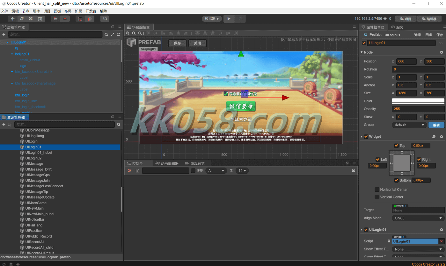Collapse the Widget component section
This screenshot has height=266, width=446.
pos(362,137)
